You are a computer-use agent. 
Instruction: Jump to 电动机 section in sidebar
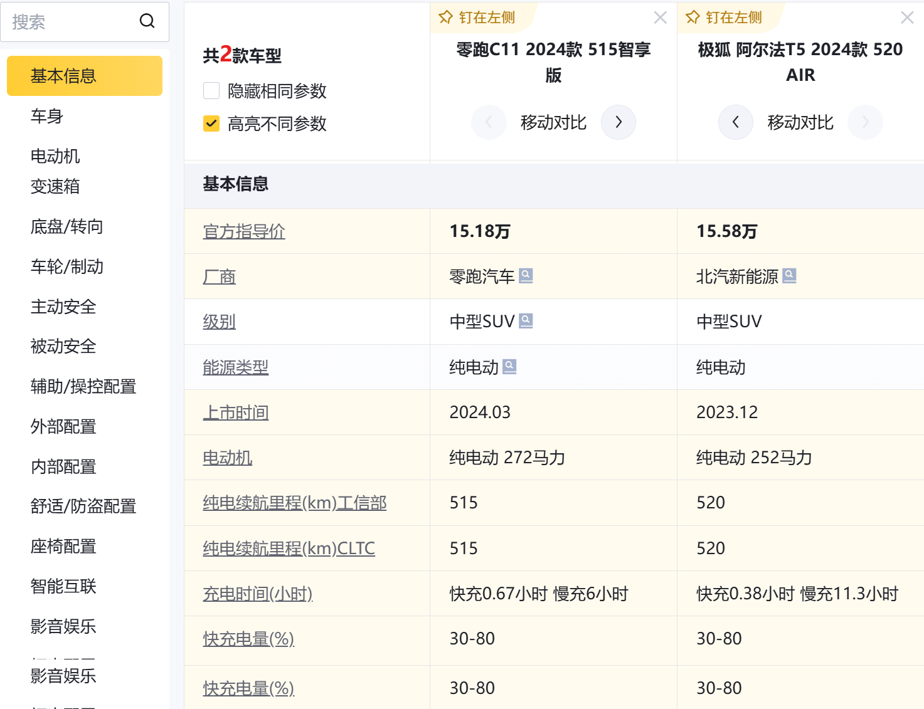(x=55, y=156)
